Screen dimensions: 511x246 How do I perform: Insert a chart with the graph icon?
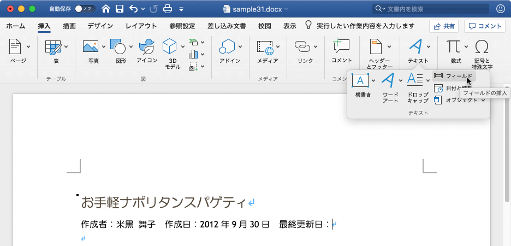pyautogui.click(x=194, y=54)
